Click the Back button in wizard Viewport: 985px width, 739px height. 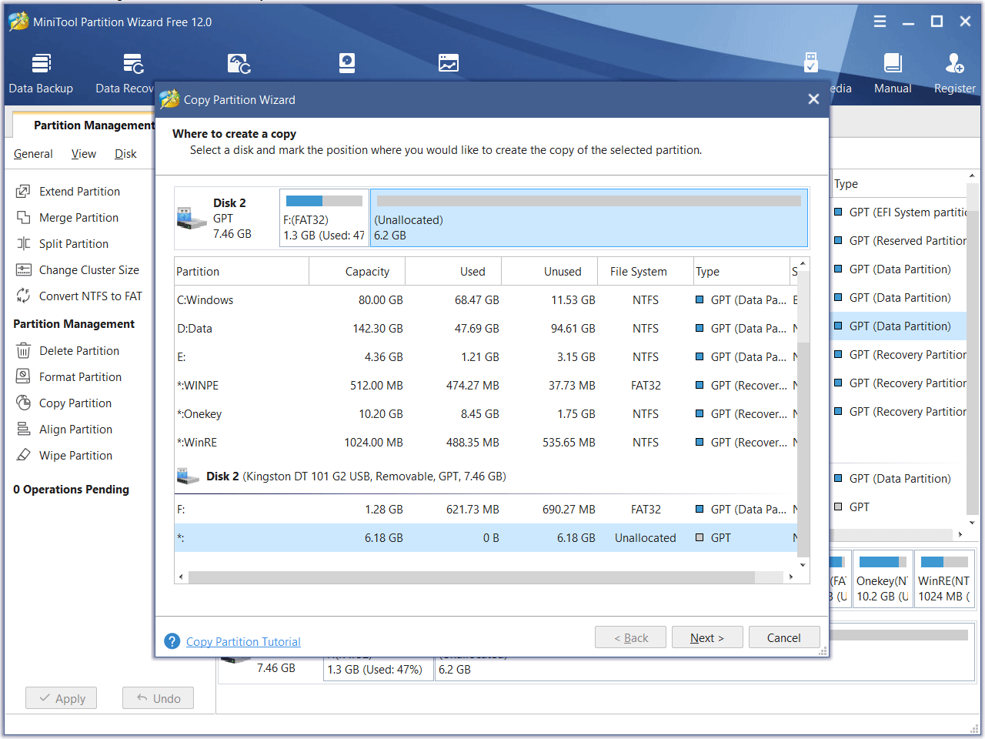[630, 637]
